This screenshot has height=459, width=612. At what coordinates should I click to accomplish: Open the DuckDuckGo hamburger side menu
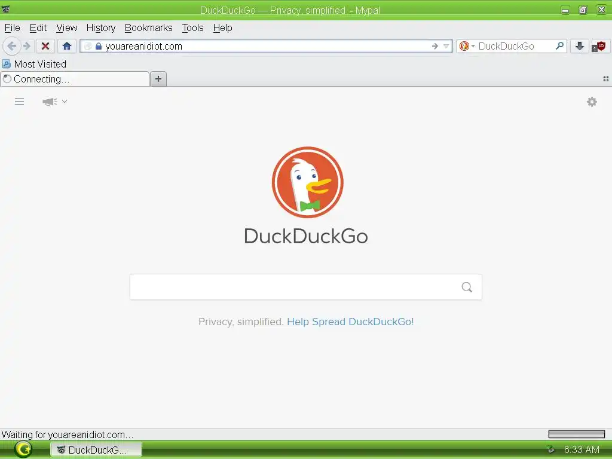[x=20, y=102]
